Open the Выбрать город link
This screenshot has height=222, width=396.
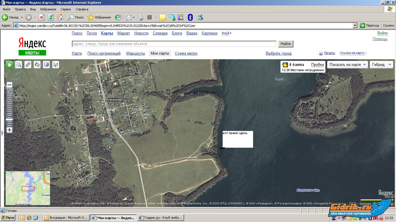278,53
